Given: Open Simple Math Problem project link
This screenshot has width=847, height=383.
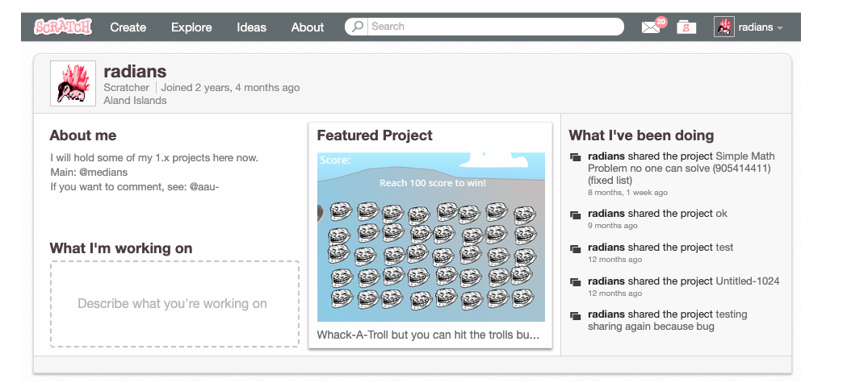Looking at the screenshot, I should (681, 169).
